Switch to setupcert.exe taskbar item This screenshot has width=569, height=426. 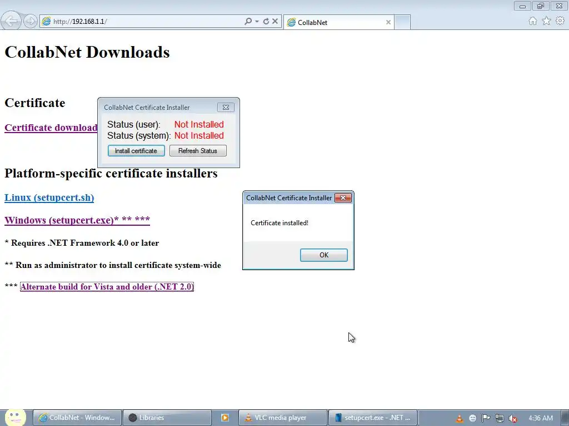pyautogui.click(x=372, y=418)
